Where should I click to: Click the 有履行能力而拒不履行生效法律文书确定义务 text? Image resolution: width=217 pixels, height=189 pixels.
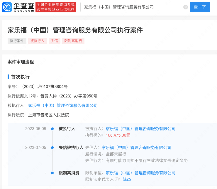point(147,160)
